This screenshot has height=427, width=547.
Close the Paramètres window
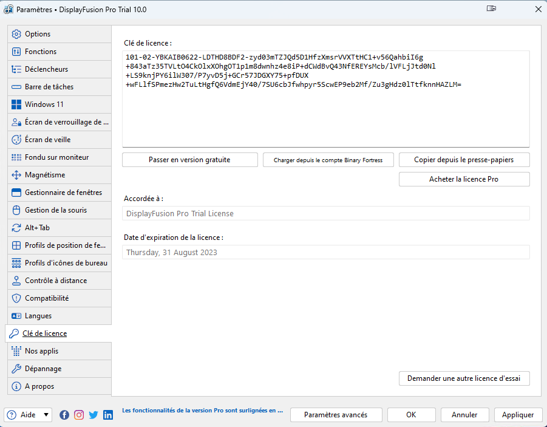tap(539, 9)
